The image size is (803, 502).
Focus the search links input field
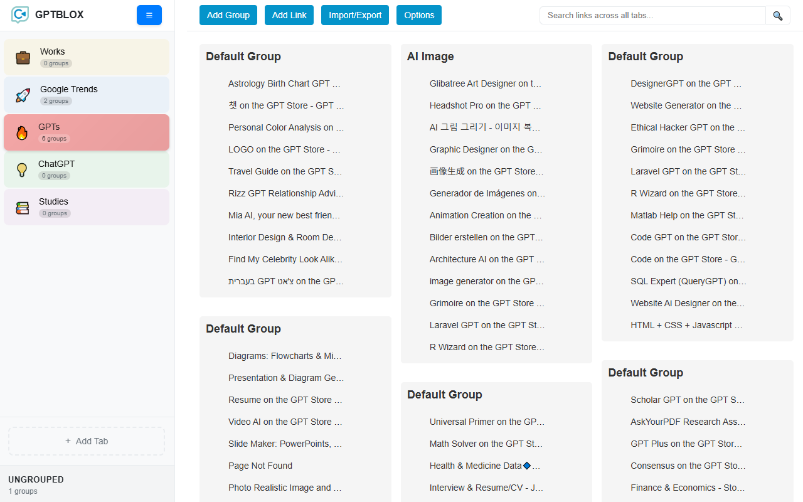tap(652, 16)
